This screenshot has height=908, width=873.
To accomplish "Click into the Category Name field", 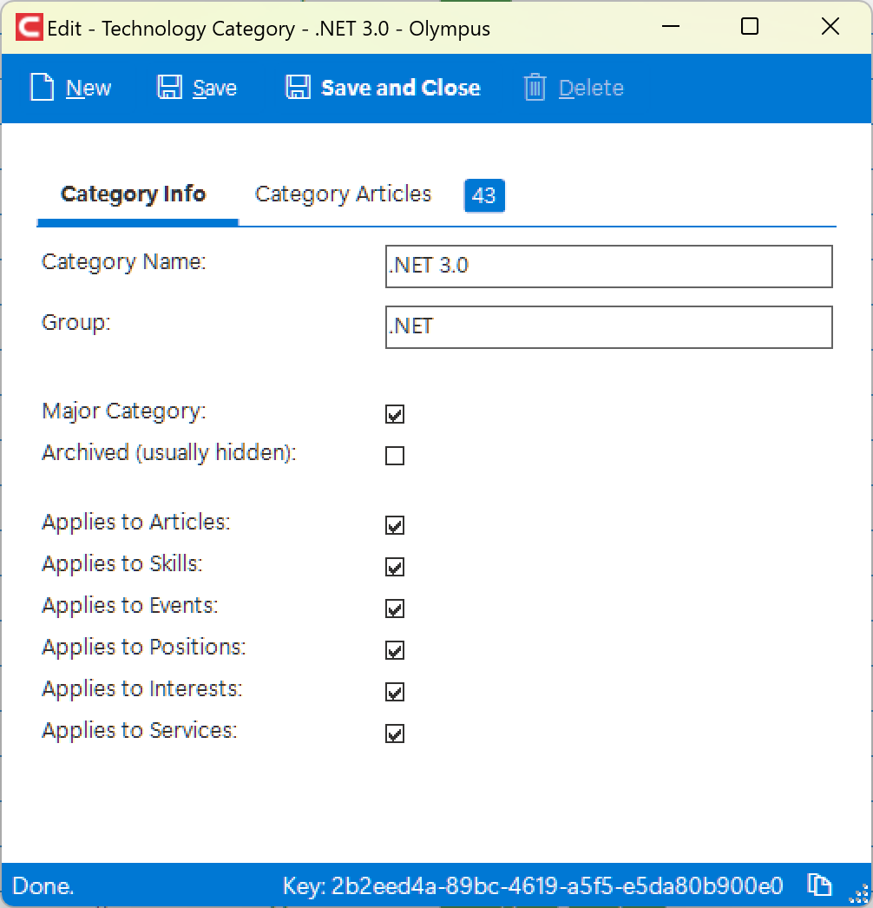I will [609, 266].
